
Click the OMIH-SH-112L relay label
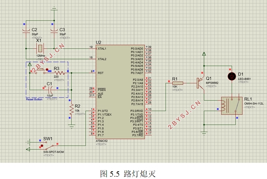[x=254, y=104]
